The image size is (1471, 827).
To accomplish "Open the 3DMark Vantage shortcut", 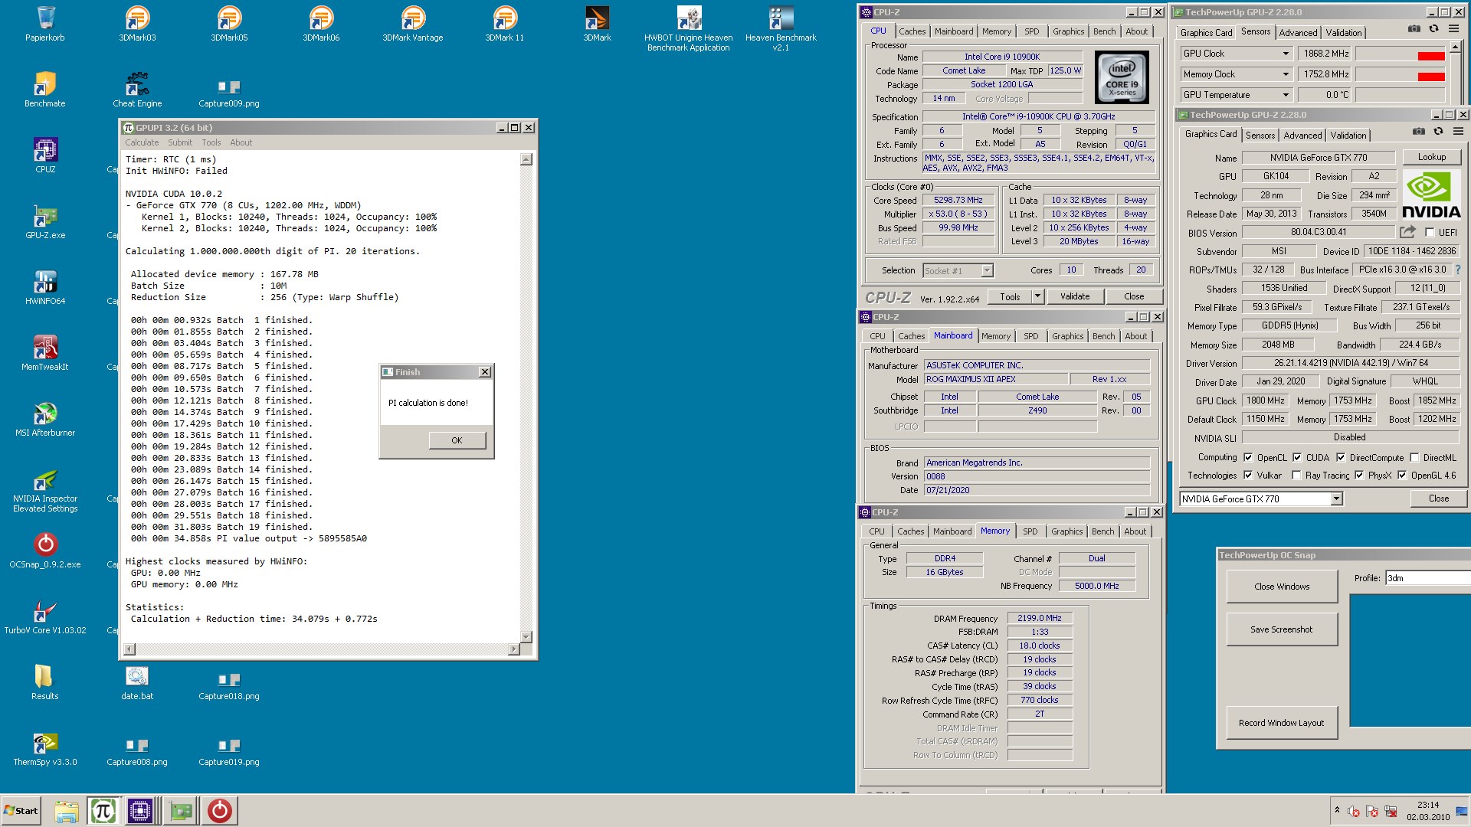I will pyautogui.click(x=413, y=23).
